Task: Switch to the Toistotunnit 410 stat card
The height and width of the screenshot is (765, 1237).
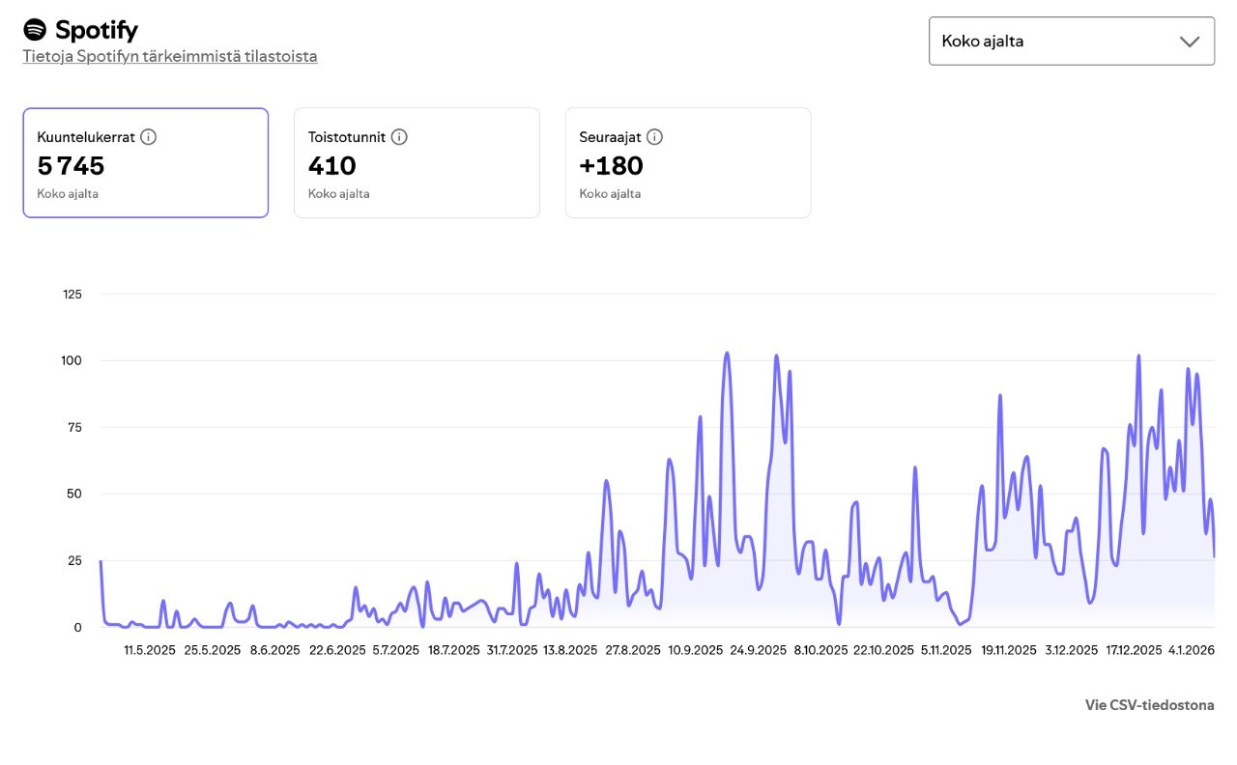Action: [417, 163]
